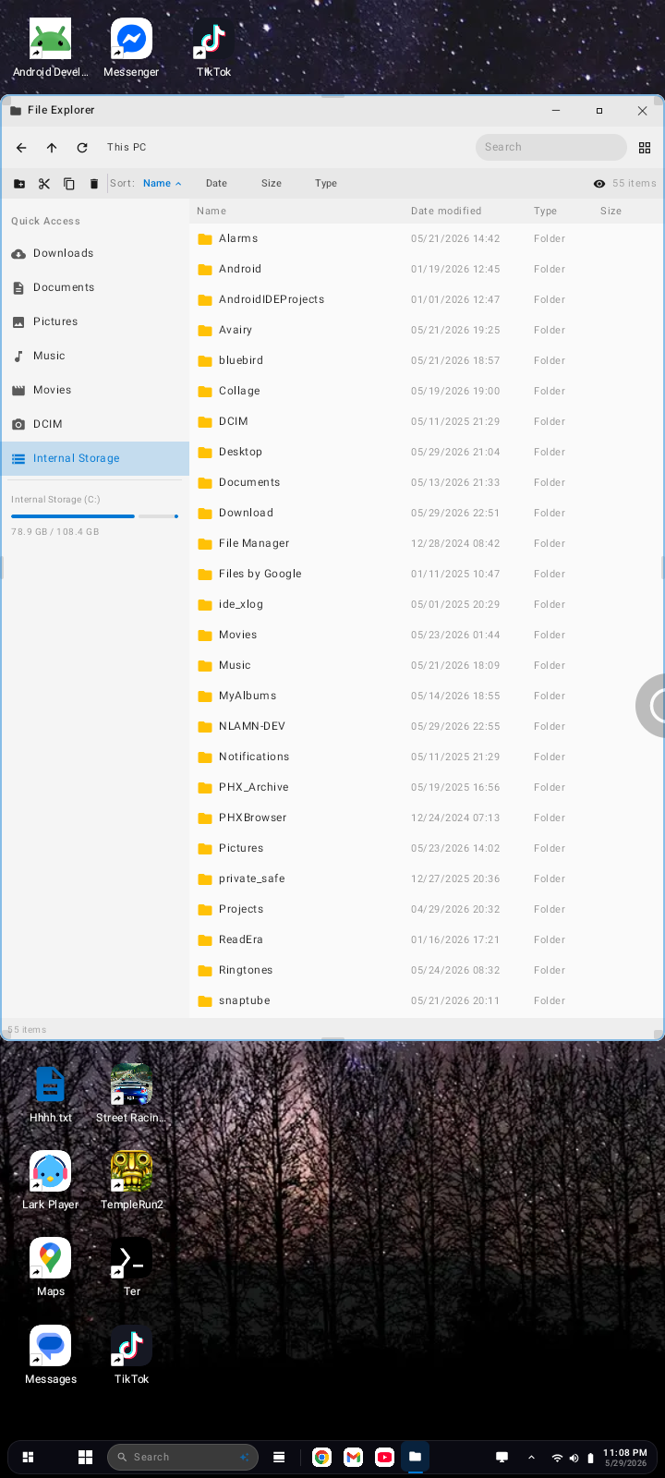The height and width of the screenshot is (1478, 665).
Task: Click the file explorer Search field
Action: 551,147
